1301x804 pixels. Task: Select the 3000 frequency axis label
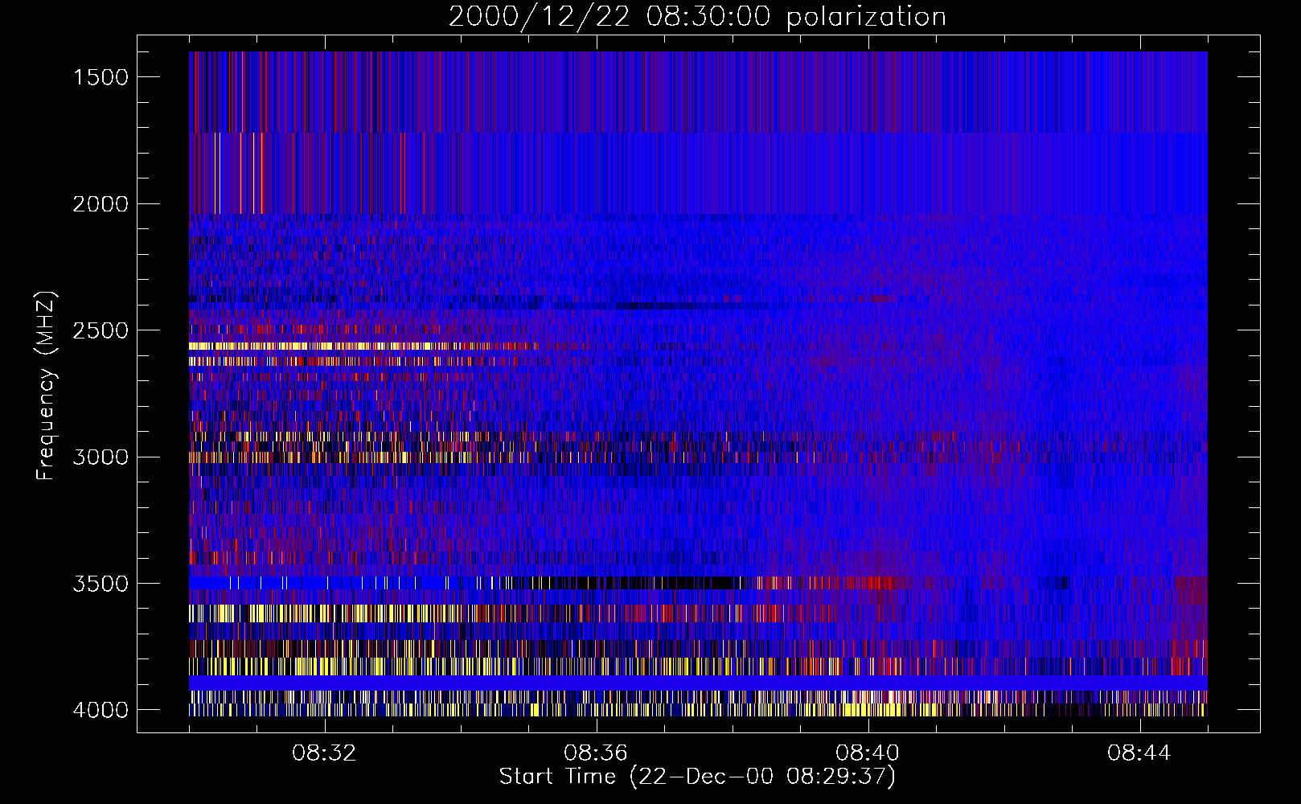(101, 457)
